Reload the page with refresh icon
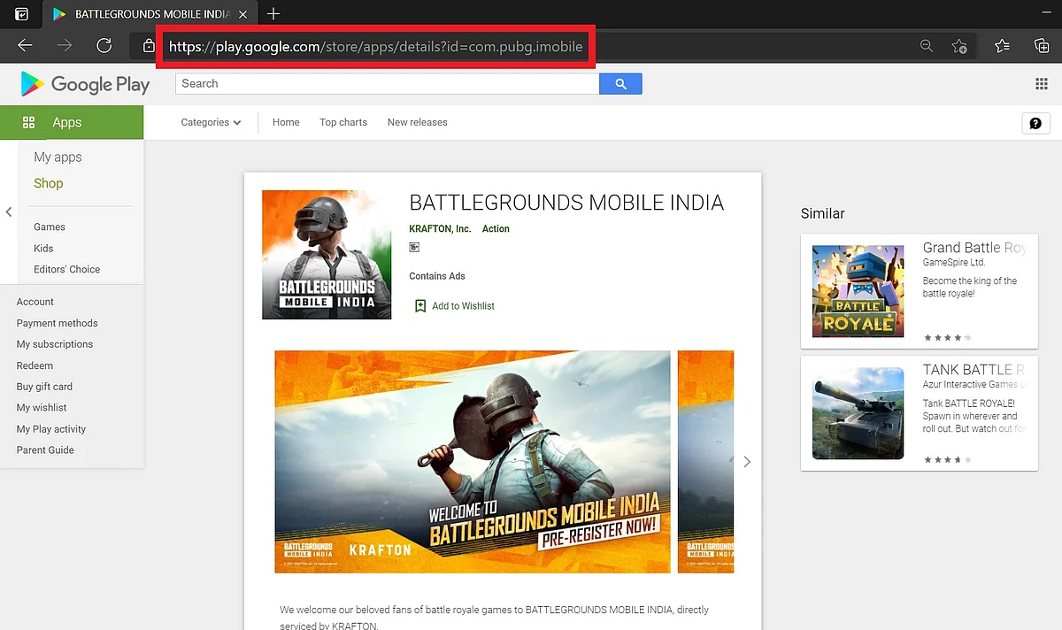This screenshot has width=1062, height=630. tap(104, 46)
